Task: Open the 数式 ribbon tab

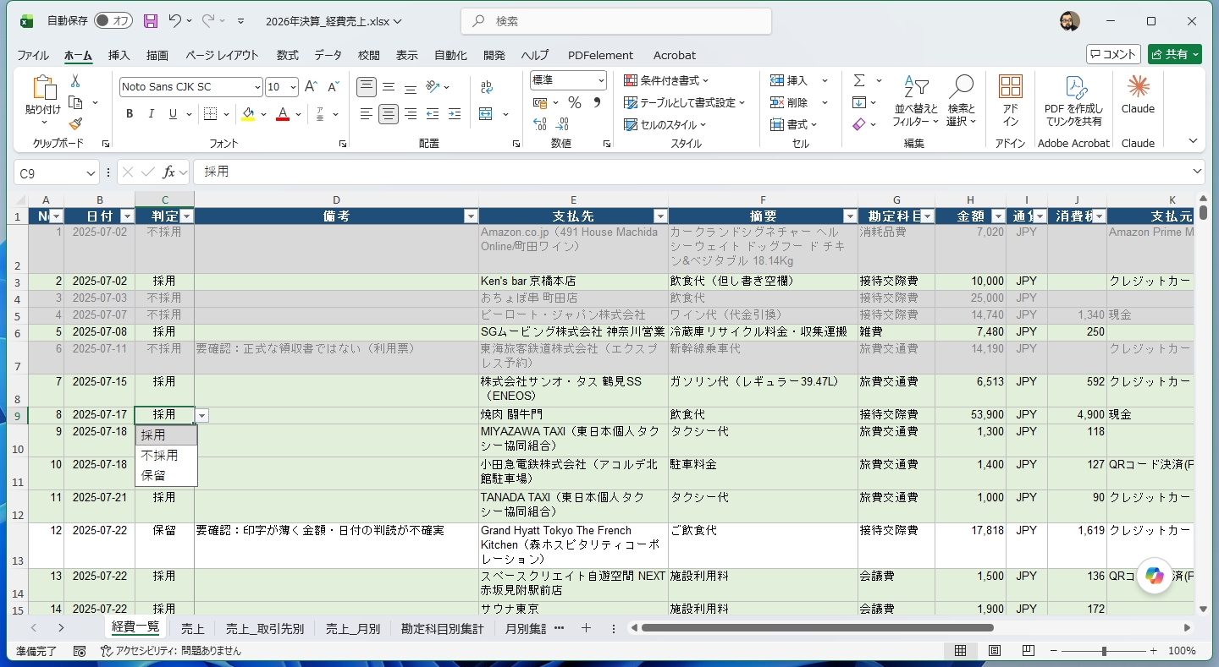Action: pos(288,55)
